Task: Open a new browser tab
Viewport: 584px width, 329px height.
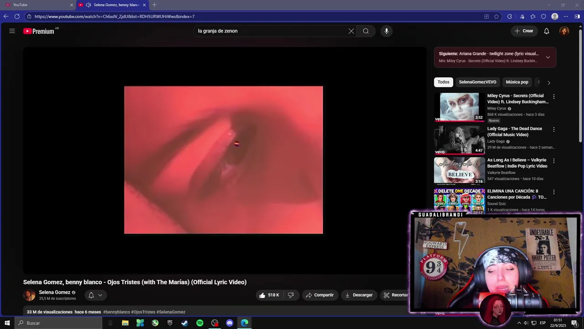Action: (x=154, y=5)
